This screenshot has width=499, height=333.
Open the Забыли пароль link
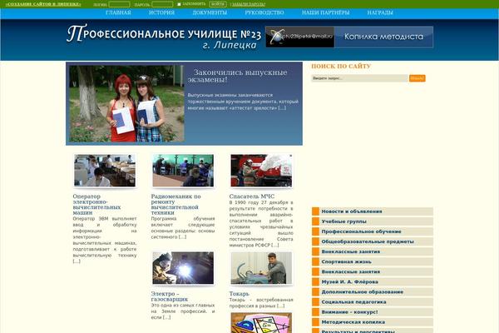pos(248,4)
